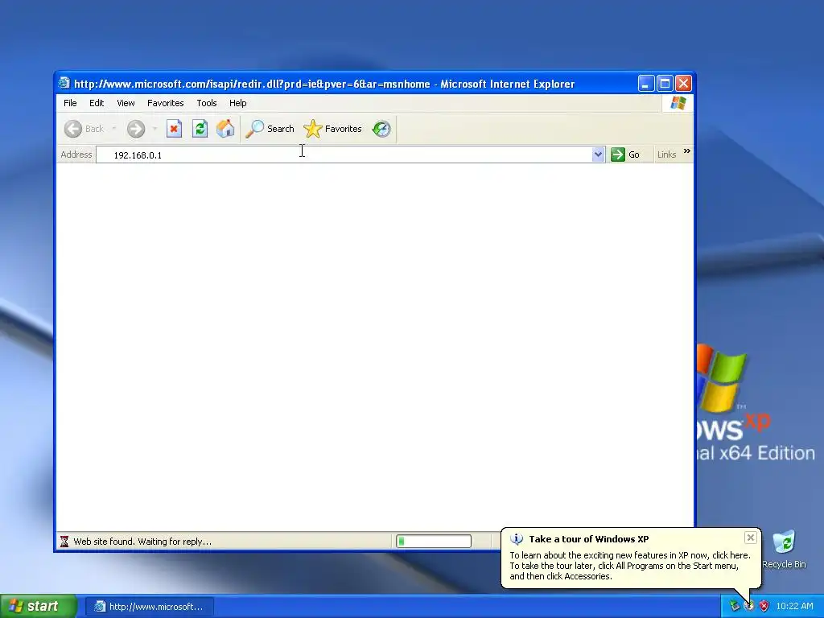The image size is (824, 618).
Task: Click the red security shield tray icon
Action: click(x=764, y=606)
